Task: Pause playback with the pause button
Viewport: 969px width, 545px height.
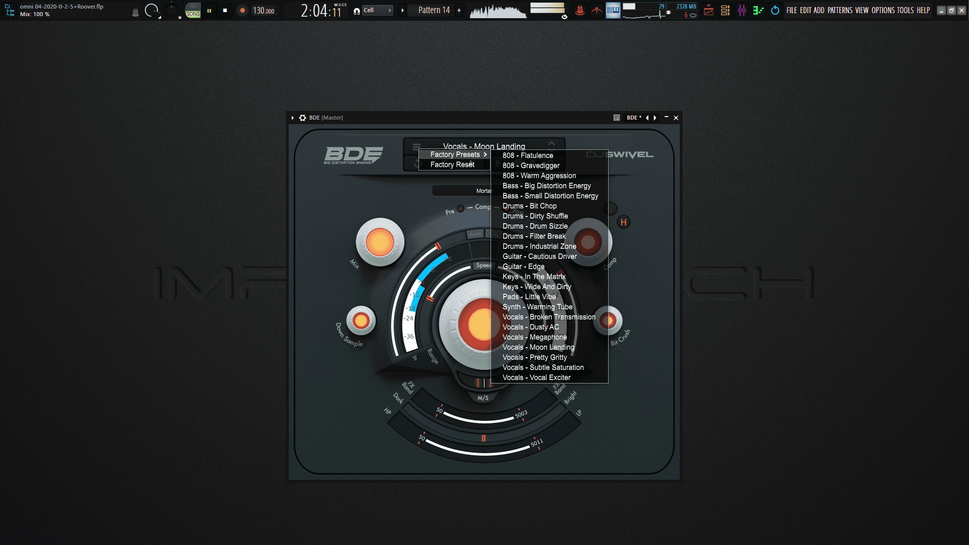Action: tap(209, 10)
